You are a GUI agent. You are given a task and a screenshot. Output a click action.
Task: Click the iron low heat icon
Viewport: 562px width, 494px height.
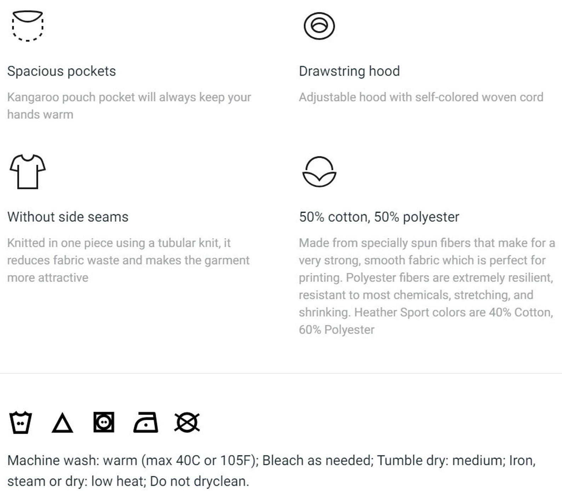point(145,422)
